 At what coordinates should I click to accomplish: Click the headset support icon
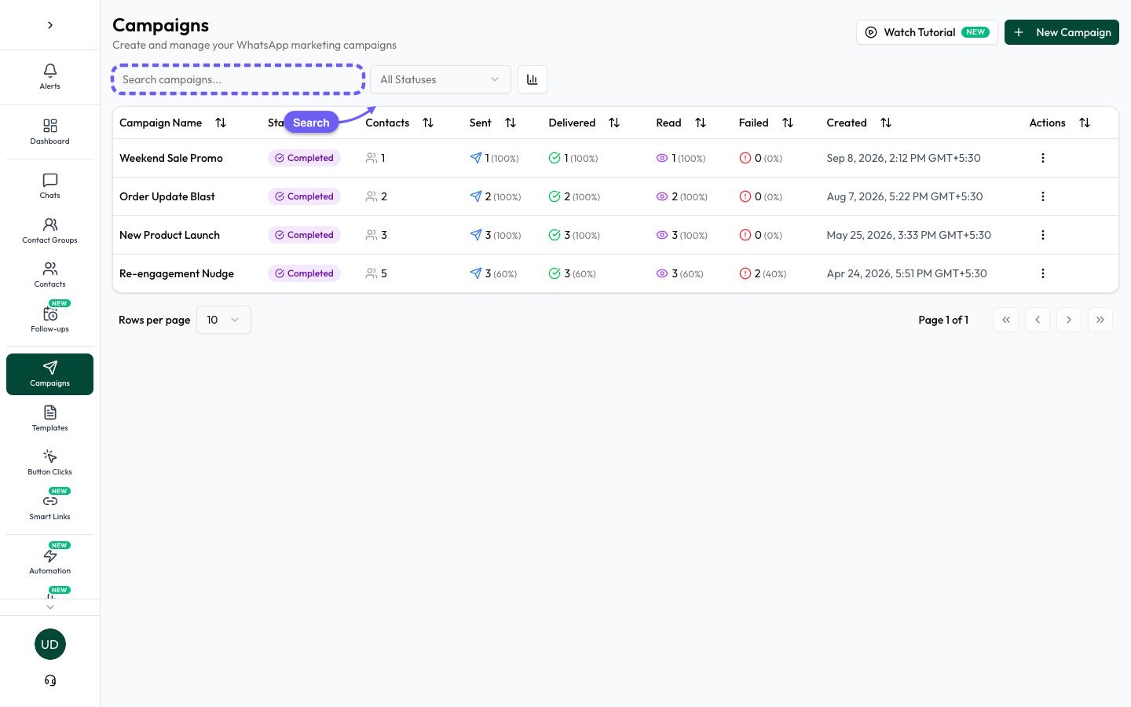pyautogui.click(x=50, y=680)
